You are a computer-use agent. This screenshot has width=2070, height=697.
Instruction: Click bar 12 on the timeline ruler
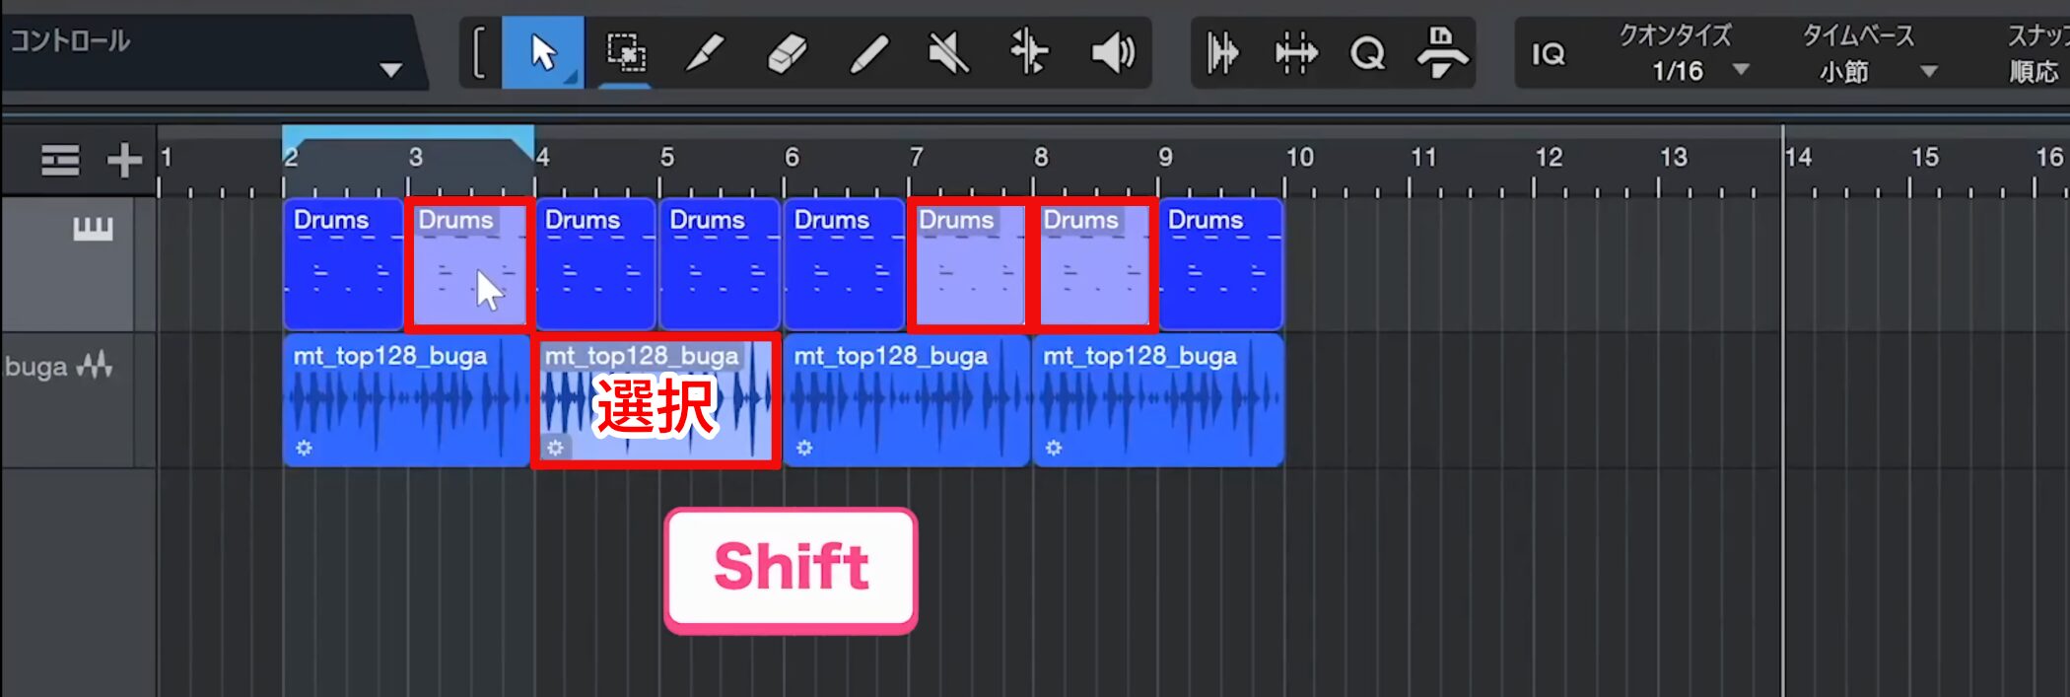(x=1548, y=158)
